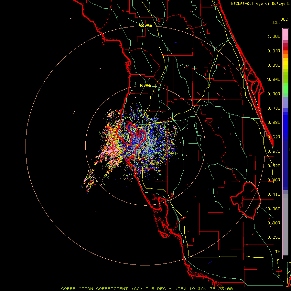Click the 50 NMI range ring label
The image size is (291, 291).
[145, 86]
